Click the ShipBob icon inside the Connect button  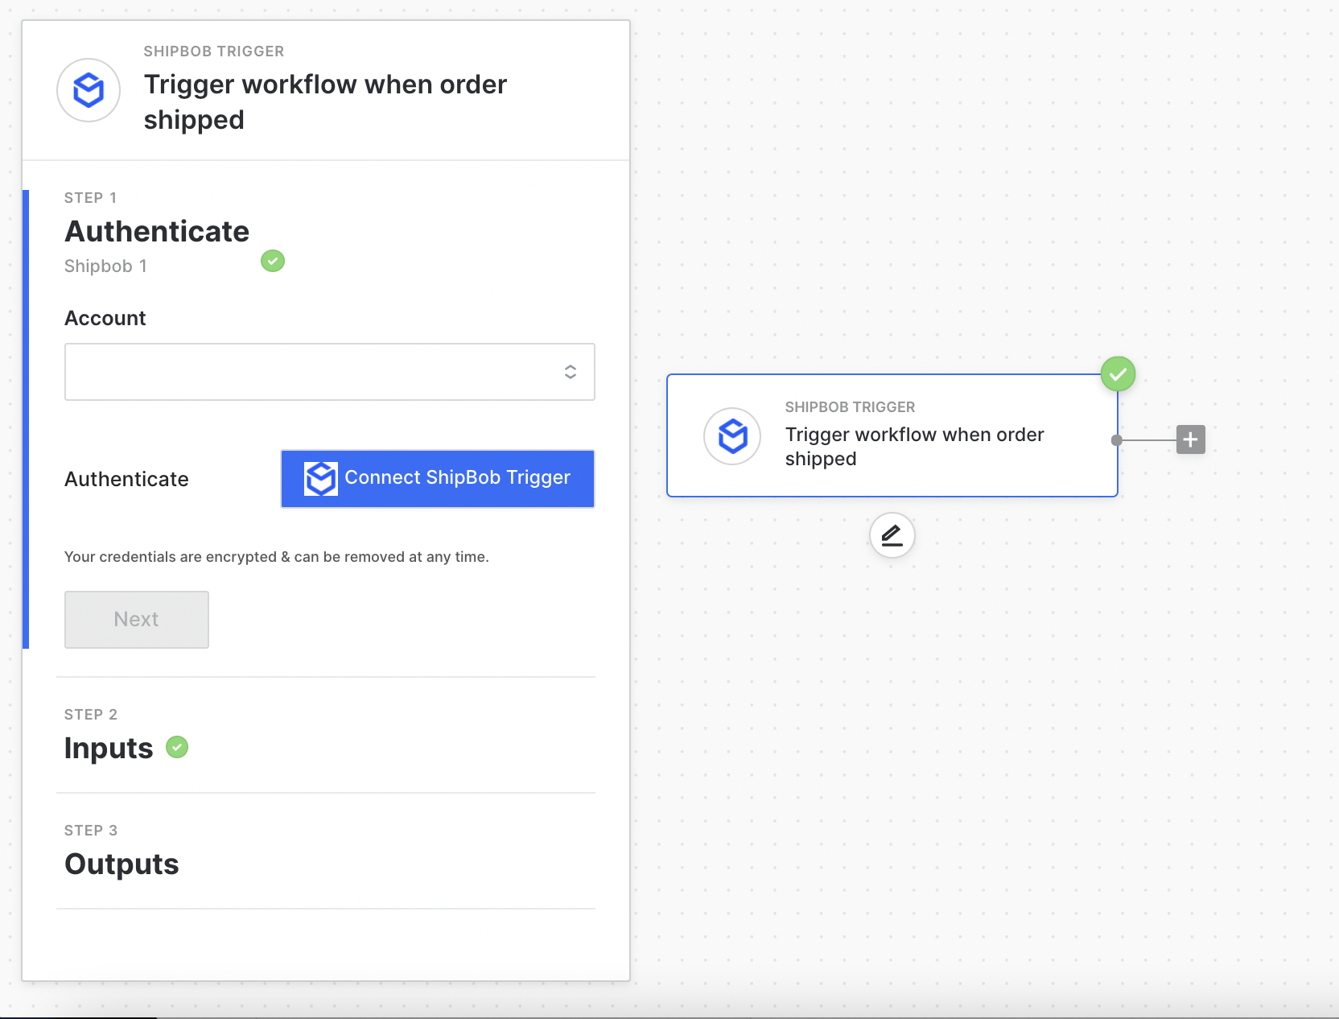tap(320, 478)
